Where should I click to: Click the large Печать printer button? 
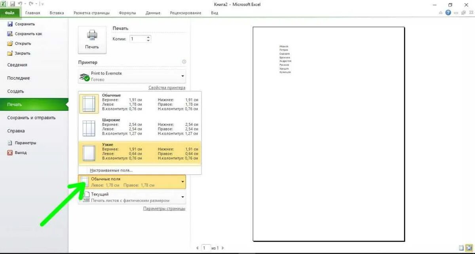coord(92,40)
